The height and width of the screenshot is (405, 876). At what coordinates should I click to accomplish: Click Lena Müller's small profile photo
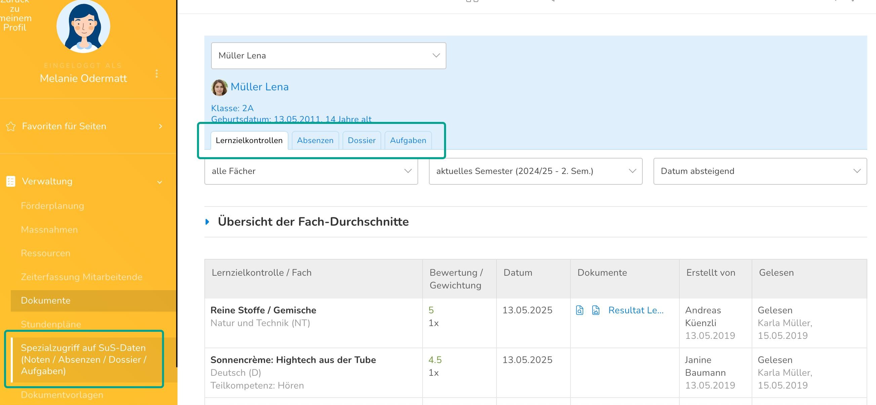click(220, 87)
